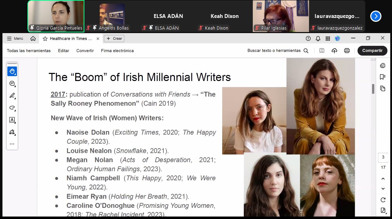Image resolution: width=392 pixels, height=219 pixels.
Task: Select Angelos Bollas video tile
Action: (x=112, y=16)
